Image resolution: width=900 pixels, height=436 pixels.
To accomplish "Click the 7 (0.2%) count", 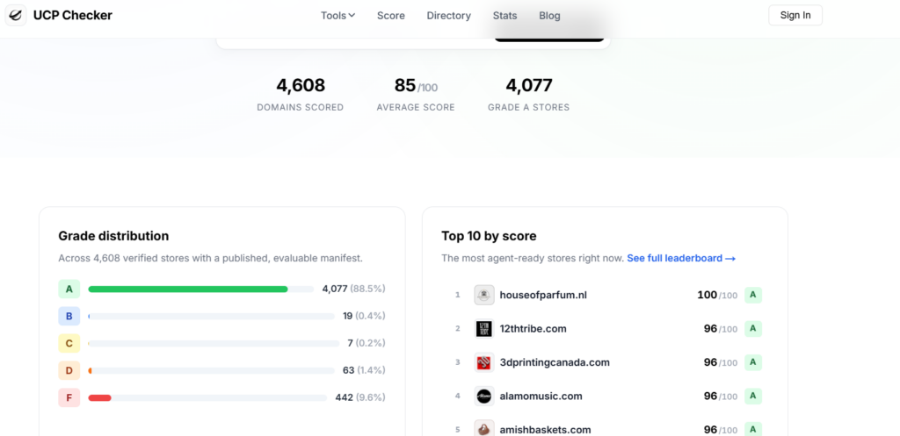I will (367, 343).
